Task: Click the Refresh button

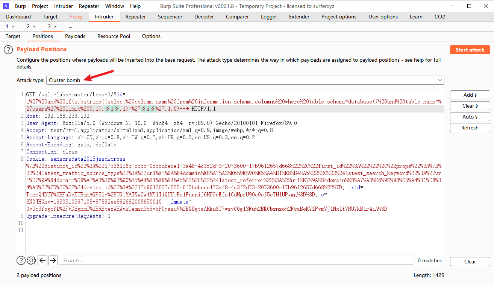Action: pos(470,128)
